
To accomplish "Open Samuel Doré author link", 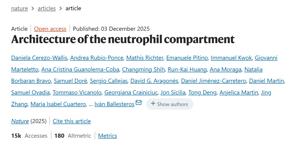I will tap(71, 81).
